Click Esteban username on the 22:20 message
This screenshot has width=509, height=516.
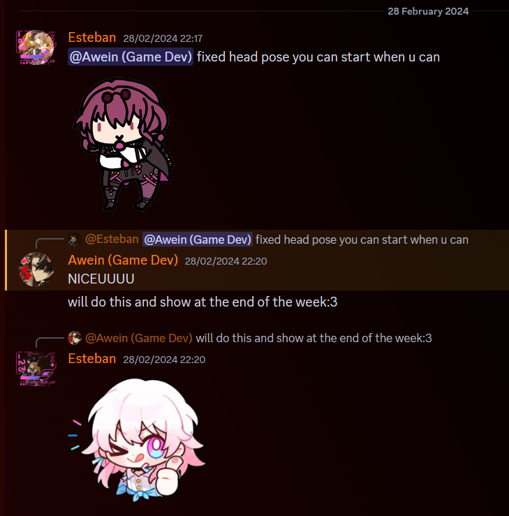[91, 359]
